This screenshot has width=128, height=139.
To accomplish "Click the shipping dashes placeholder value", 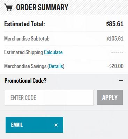I will point(117,52).
